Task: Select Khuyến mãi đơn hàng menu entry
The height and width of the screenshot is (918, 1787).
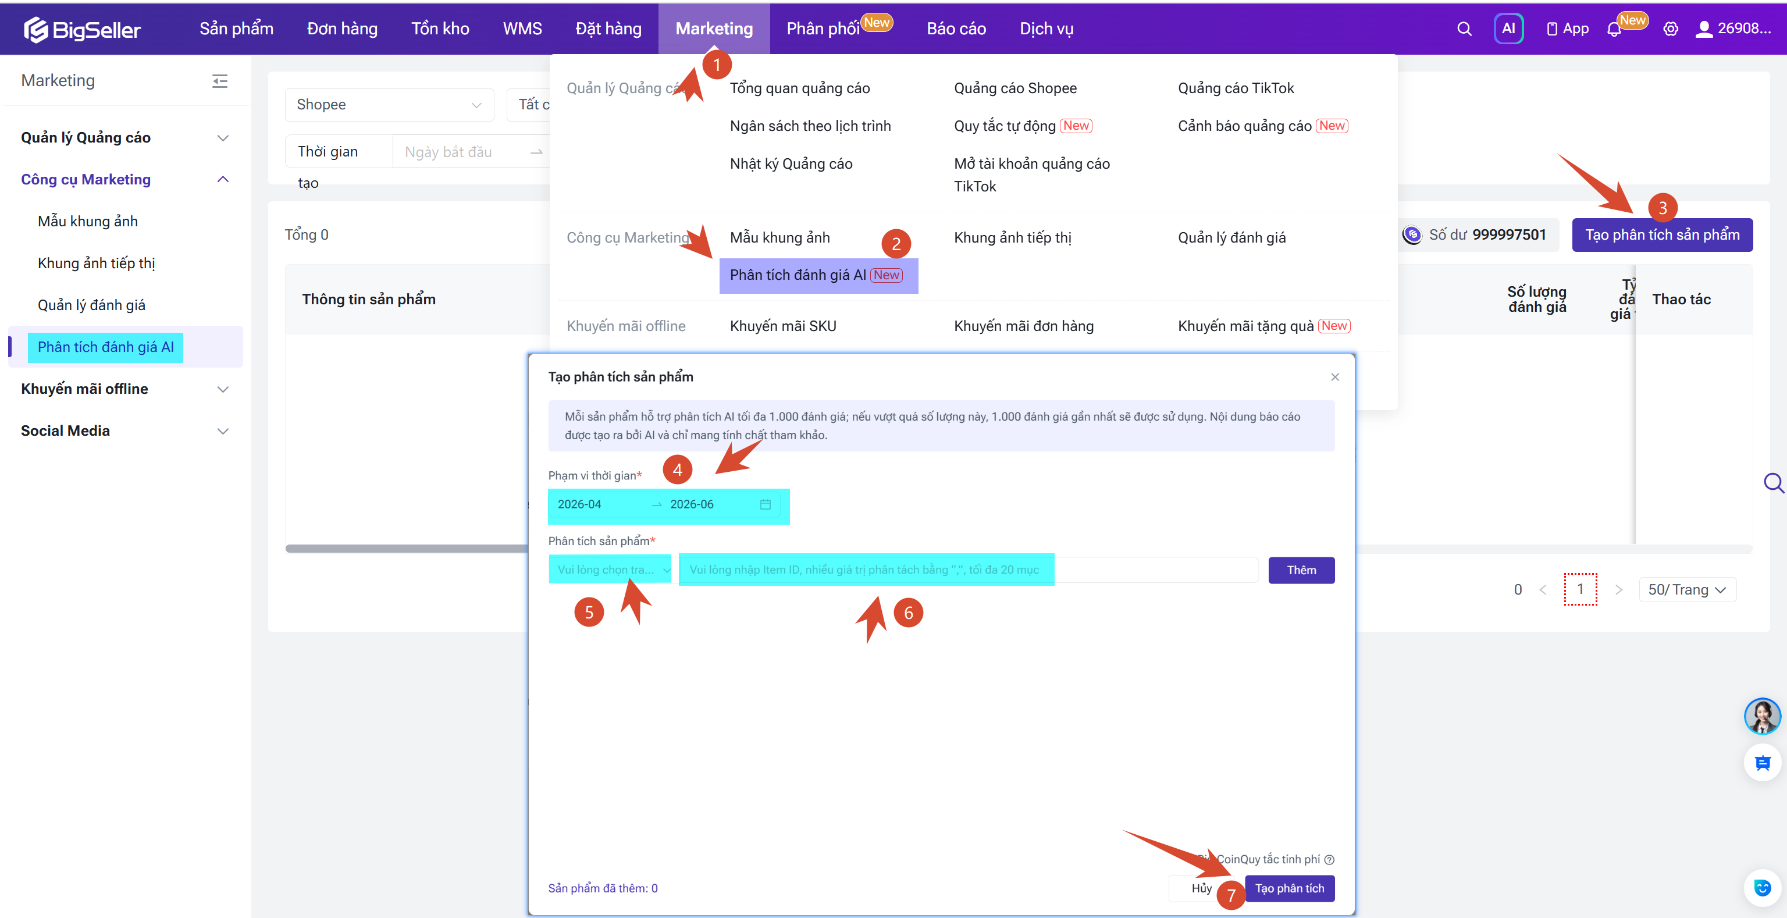Action: (1023, 326)
